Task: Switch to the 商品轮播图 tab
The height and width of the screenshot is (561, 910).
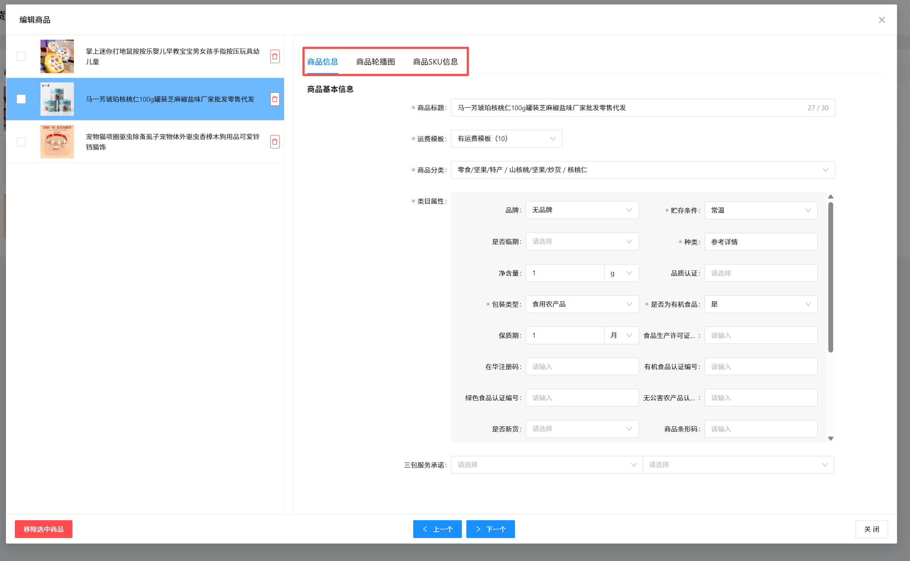Action: (375, 62)
